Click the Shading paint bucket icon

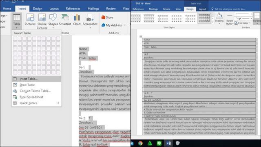(219, 16)
